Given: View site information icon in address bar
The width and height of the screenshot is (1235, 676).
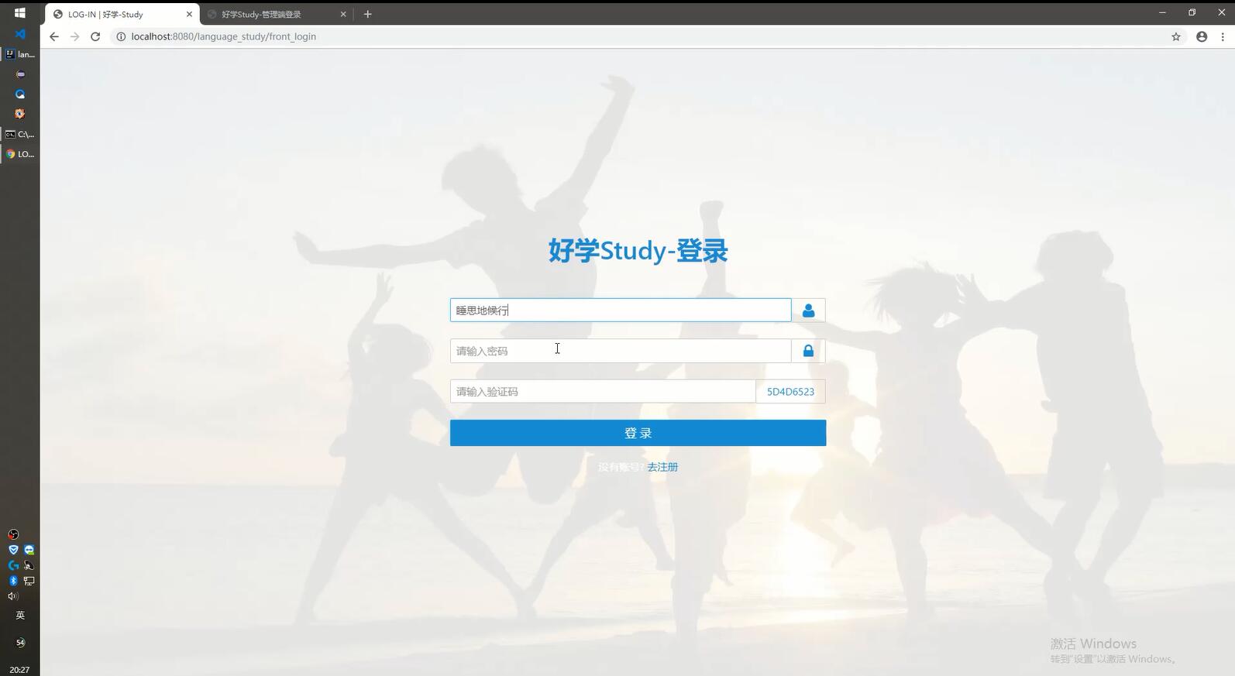Looking at the screenshot, I should [x=121, y=36].
